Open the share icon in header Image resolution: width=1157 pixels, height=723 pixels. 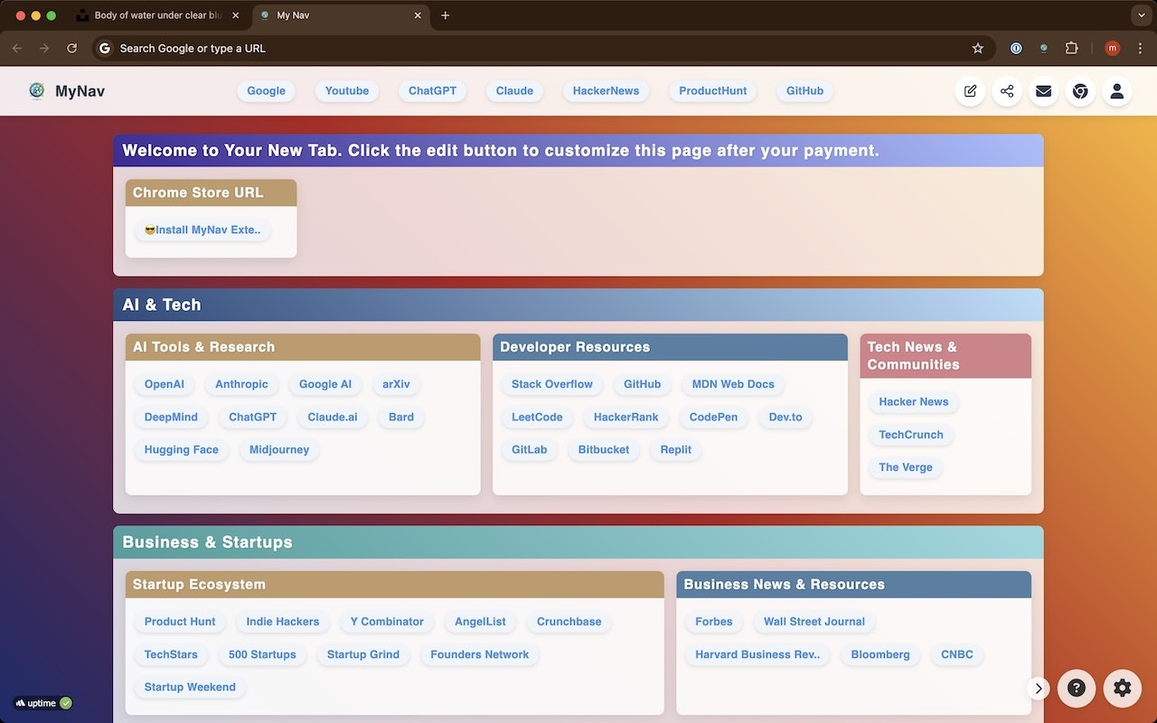1007,91
